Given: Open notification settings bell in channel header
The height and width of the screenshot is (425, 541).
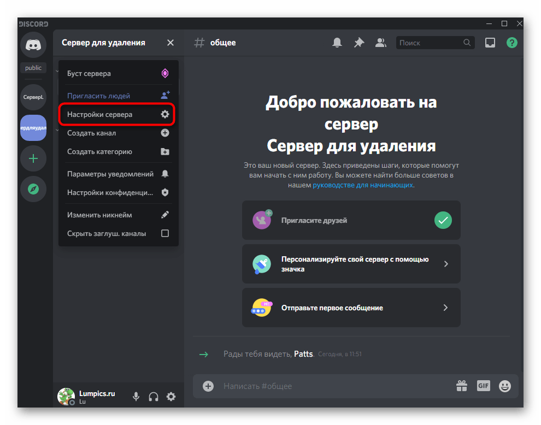Looking at the screenshot, I should pyautogui.click(x=337, y=43).
